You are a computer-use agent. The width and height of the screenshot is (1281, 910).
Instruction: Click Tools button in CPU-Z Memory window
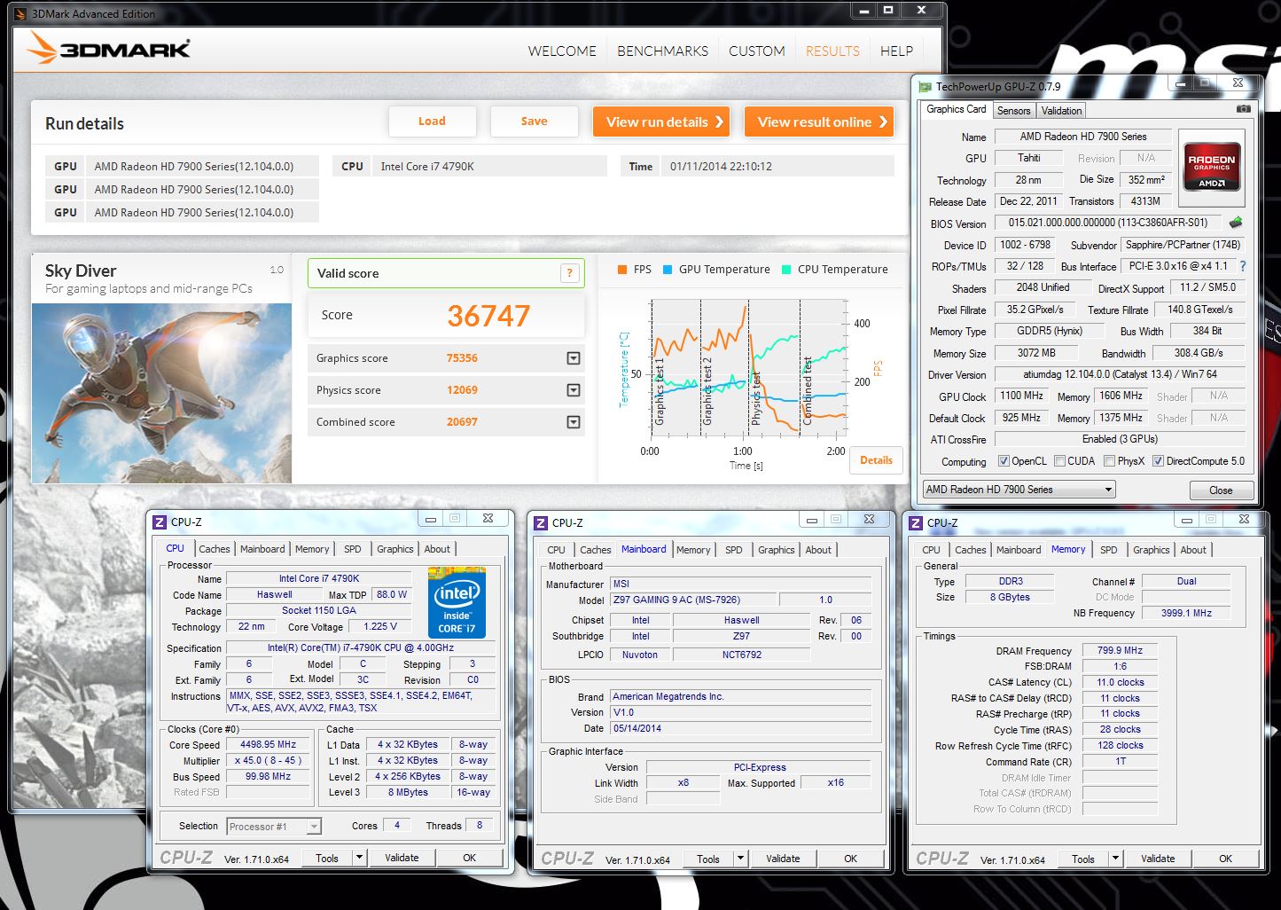coord(1083,859)
